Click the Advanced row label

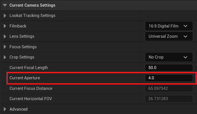click(x=19, y=109)
